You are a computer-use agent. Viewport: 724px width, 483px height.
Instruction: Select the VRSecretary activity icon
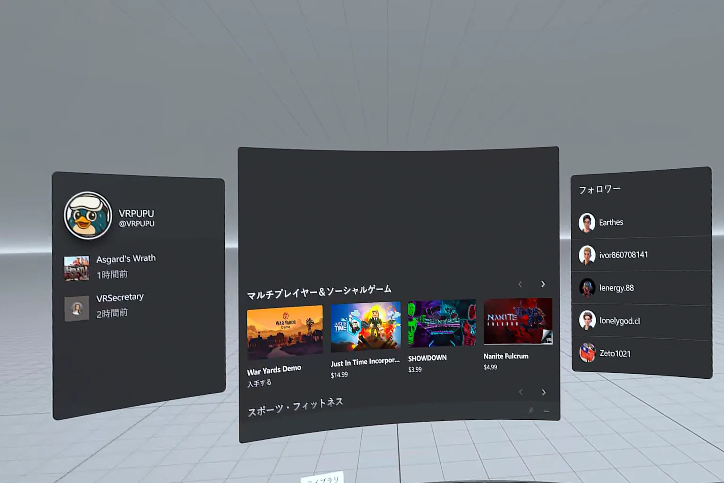76,308
